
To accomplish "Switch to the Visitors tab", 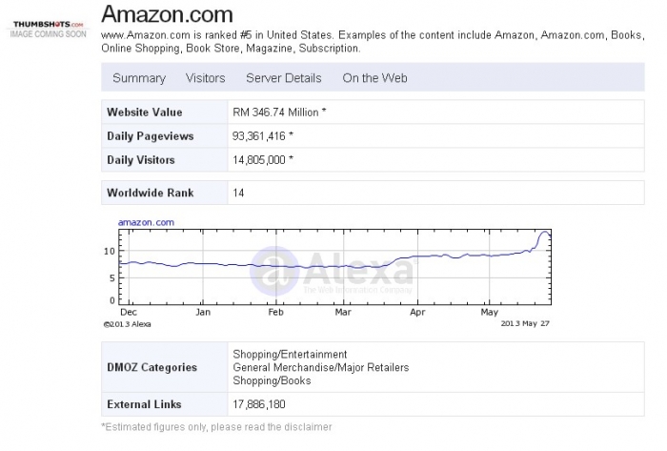I will pyautogui.click(x=206, y=78).
